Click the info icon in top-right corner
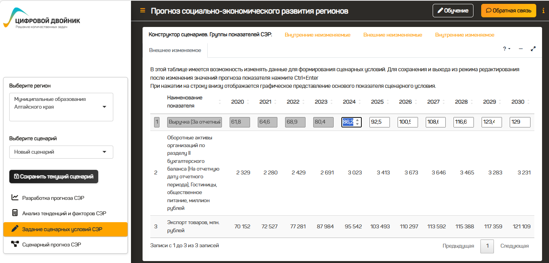Image resolution: width=549 pixels, height=263 pixels. click(543, 11)
